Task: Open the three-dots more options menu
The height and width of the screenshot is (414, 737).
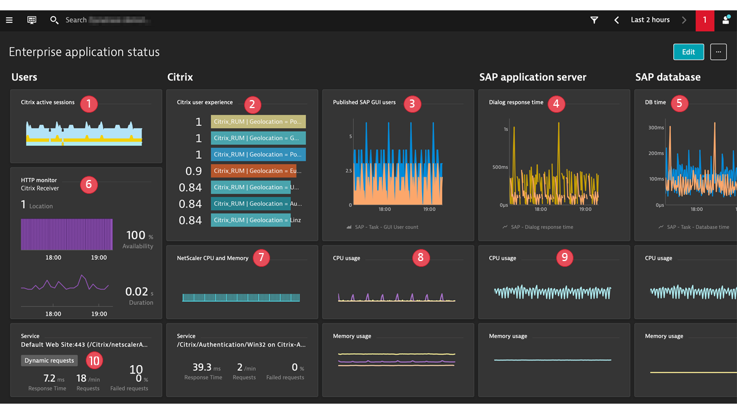Action: (718, 52)
